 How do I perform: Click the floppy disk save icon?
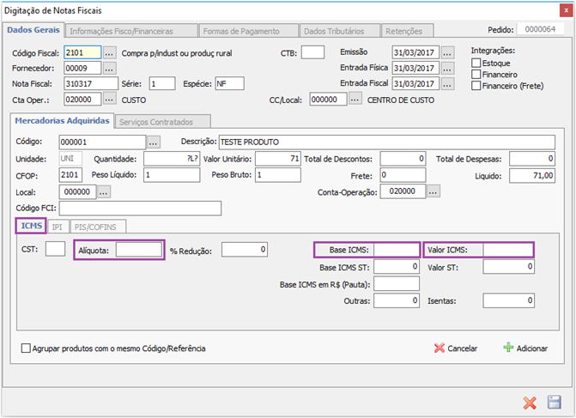click(x=555, y=403)
